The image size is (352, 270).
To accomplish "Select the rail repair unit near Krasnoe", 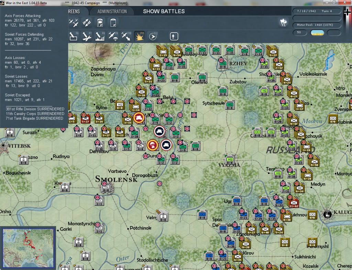I will tap(65, 187).
